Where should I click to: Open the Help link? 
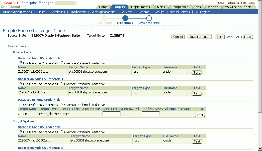click(x=244, y=3)
